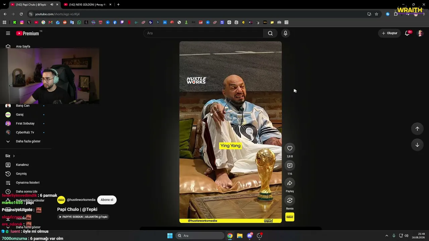Open the YouTube account avatar menu

420,33
